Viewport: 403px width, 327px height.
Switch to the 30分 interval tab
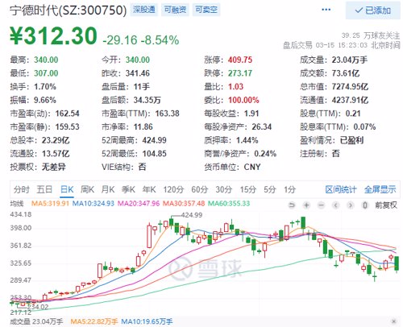224,189
